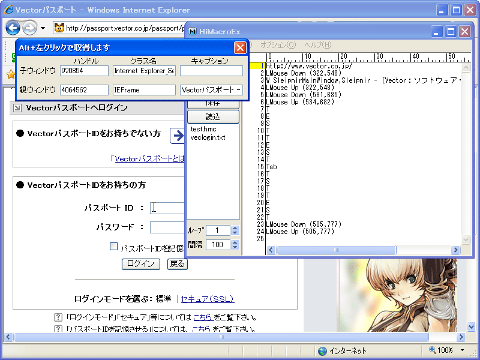Click the Internet Explorer address bar URL
This screenshot has width=480, height=360.
[125, 28]
